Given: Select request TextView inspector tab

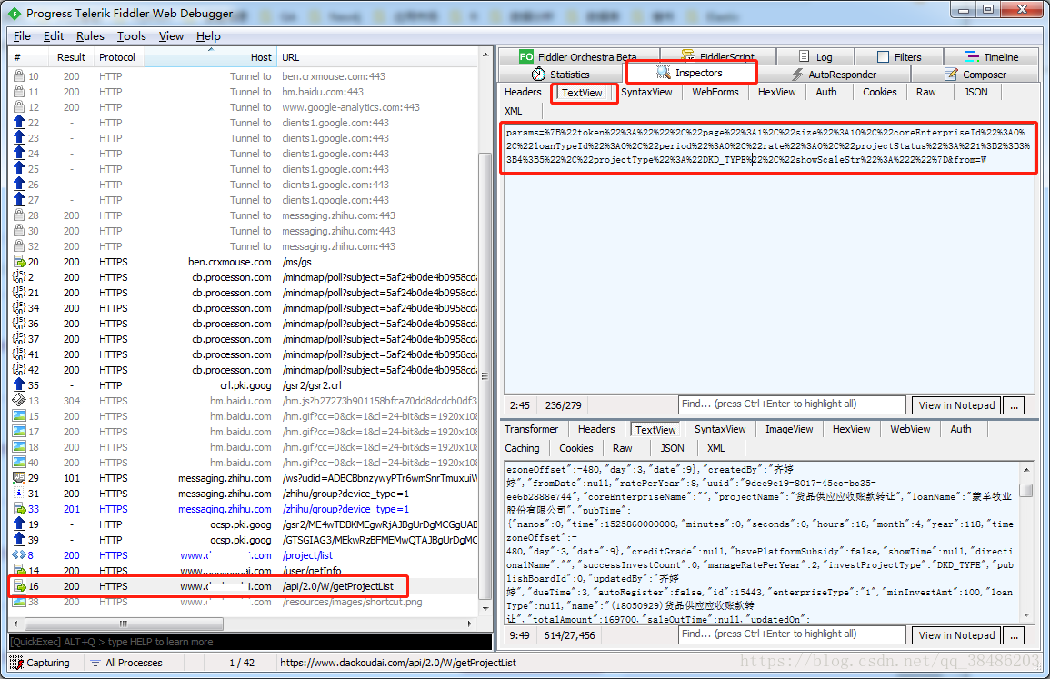Looking at the screenshot, I should [582, 93].
